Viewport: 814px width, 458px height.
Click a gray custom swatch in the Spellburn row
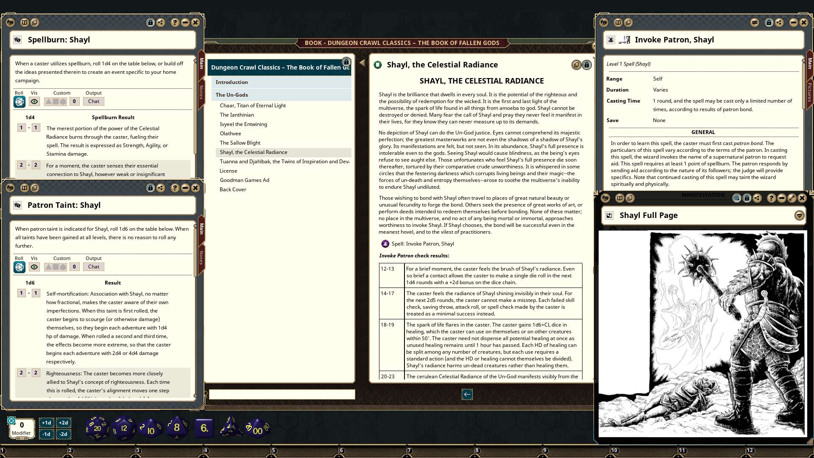pyautogui.click(x=56, y=101)
